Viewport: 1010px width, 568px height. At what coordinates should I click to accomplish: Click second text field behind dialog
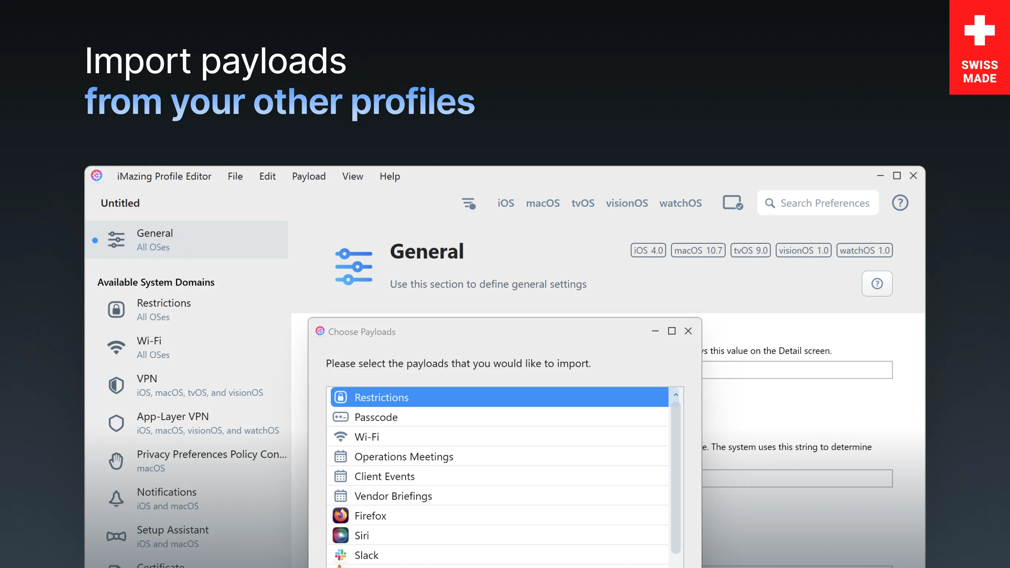click(x=797, y=478)
